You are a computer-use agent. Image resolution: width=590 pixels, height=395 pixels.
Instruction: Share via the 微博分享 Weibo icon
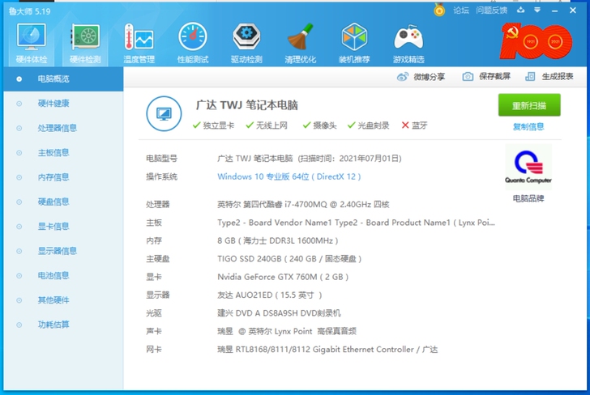[x=403, y=76]
